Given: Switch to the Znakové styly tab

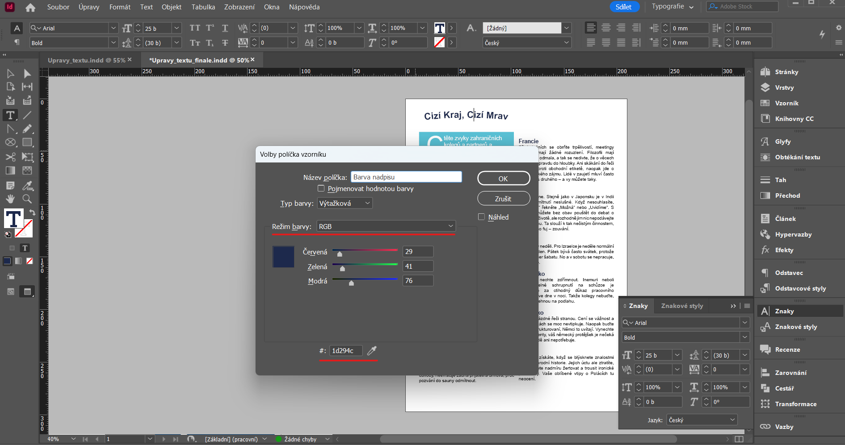Looking at the screenshot, I should click(x=681, y=306).
